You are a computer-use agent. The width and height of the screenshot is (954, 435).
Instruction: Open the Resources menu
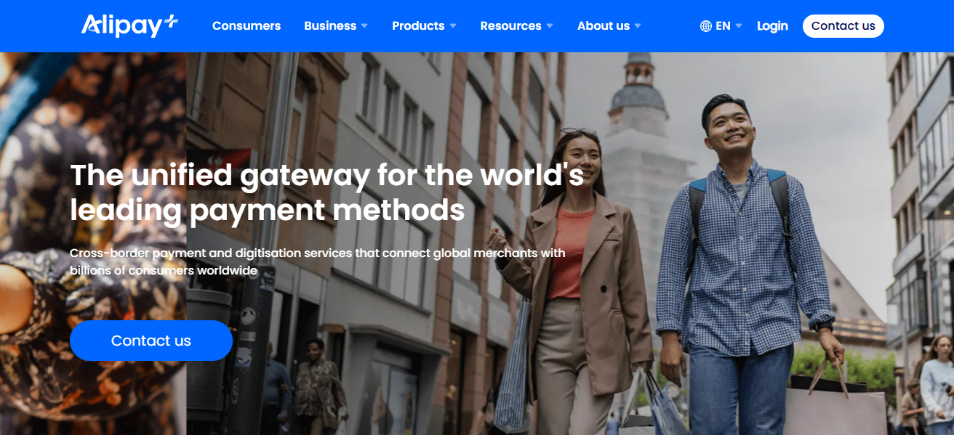[510, 25]
